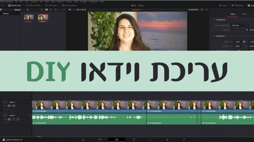Click the Position X value field 0.000
The image size is (254, 142).
point(237,46)
